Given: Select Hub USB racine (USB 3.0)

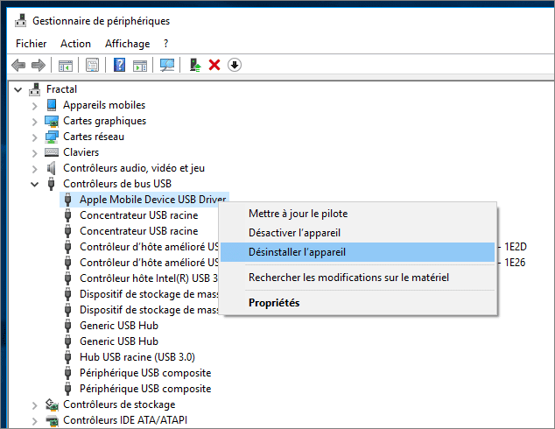Looking at the screenshot, I should (x=137, y=357).
